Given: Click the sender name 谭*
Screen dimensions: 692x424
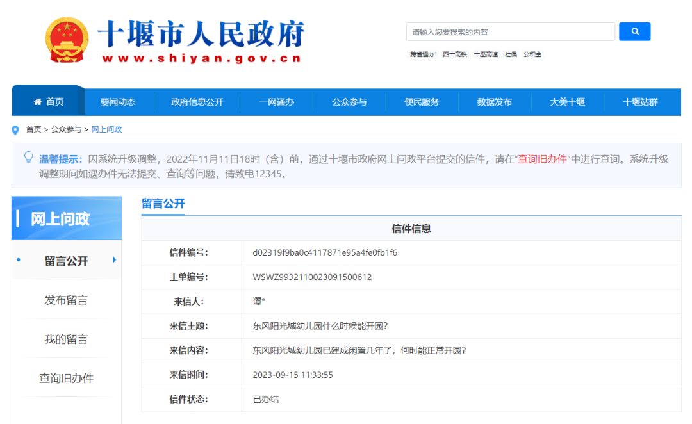Looking at the screenshot, I should pyautogui.click(x=259, y=301).
